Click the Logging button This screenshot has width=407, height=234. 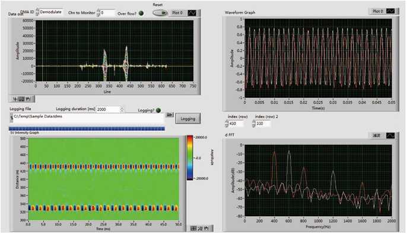click(187, 119)
